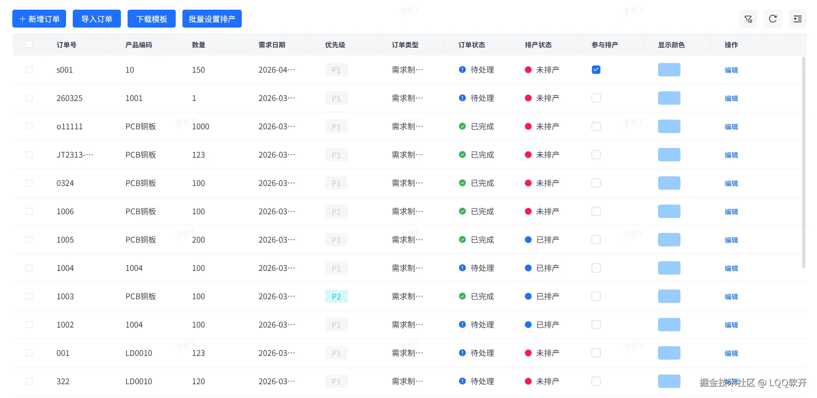The image size is (817, 398).
Task: Click the display color swatch for order 1006
Action: coord(669,211)
